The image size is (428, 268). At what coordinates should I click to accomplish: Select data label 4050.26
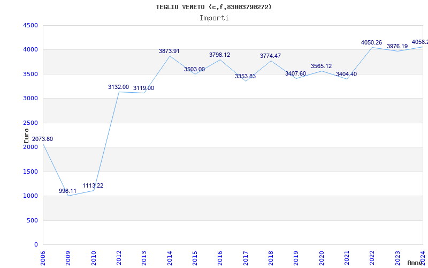point(371,43)
